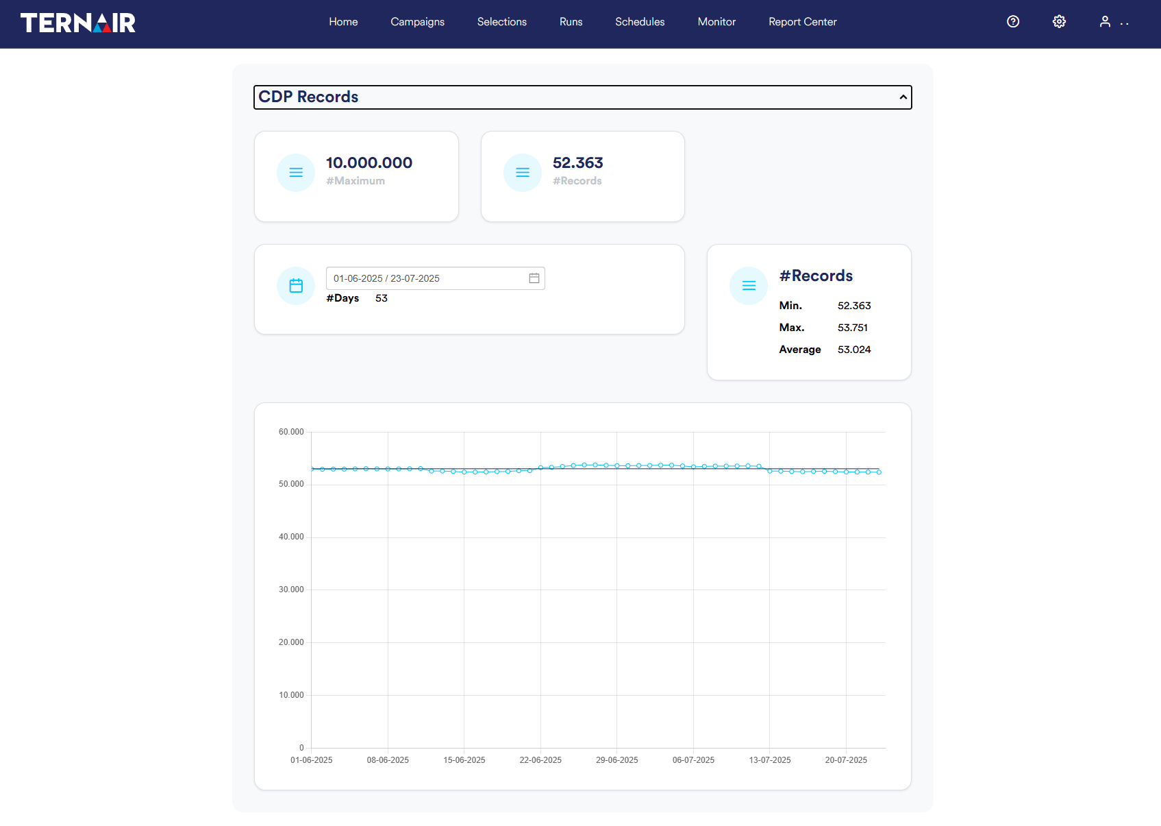Open the calendar picker inside date field

tap(534, 278)
